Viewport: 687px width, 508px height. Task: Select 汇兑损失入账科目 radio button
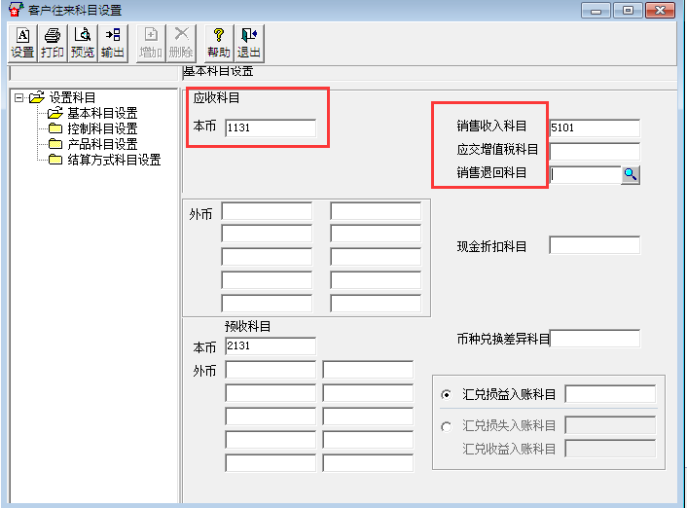(x=447, y=425)
